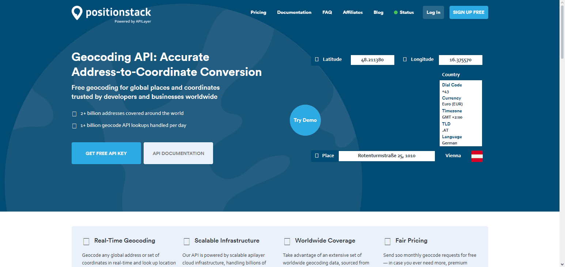Click the Country heading
Screen dimensions: 565x267
(451, 74)
